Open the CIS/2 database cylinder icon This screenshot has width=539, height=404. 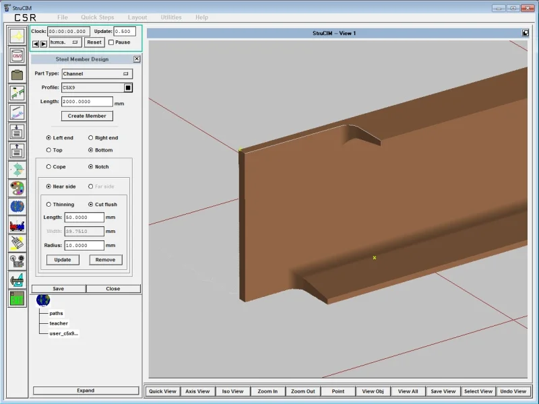(x=17, y=55)
